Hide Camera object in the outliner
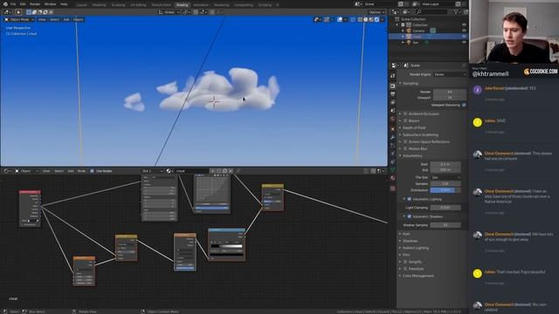Screen dimensions: 559x314 coord(464,31)
